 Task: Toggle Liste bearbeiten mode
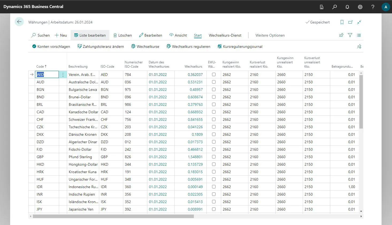[90, 35]
